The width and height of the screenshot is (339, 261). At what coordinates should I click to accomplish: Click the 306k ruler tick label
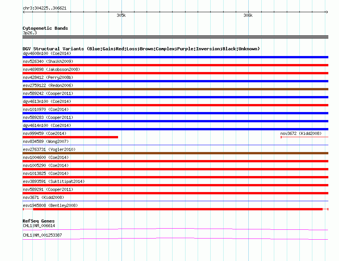tap(248, 15)
